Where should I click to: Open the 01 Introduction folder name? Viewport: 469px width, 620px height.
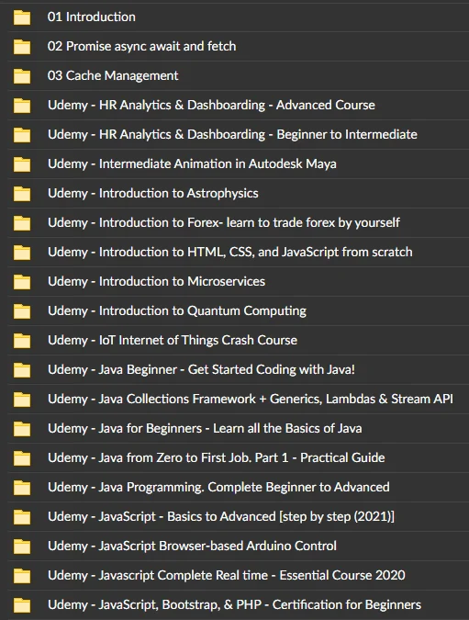tap(91, 17)
